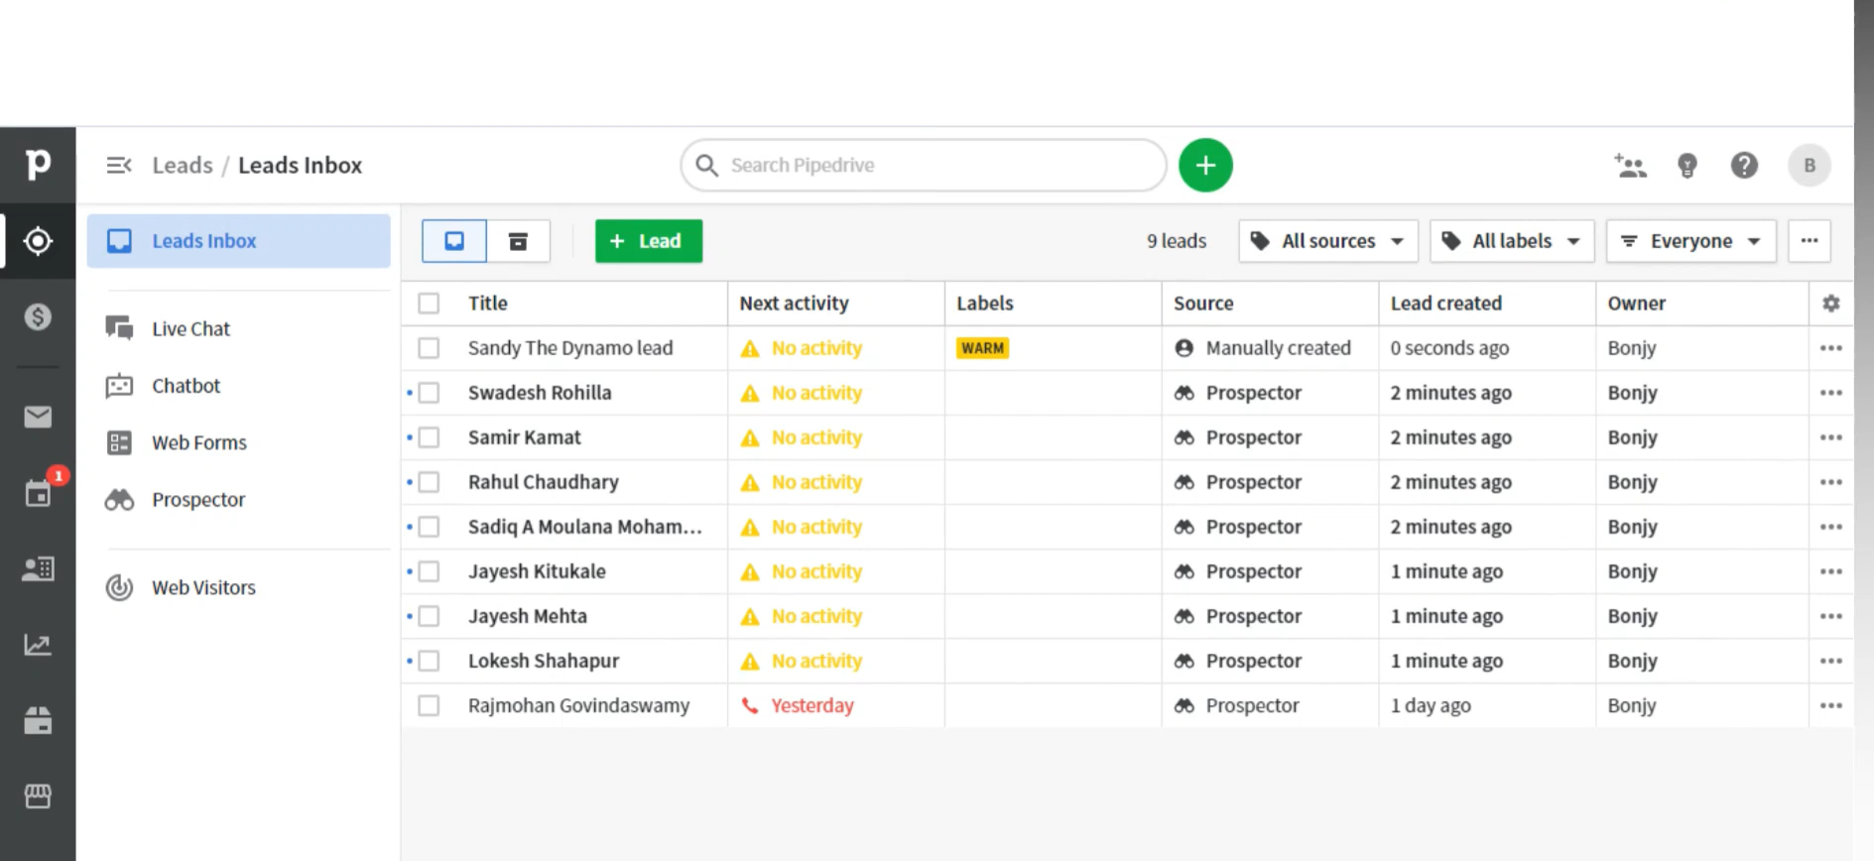Open more options for Rahul Chaudhary
The height and width of the screenshot is (861, 1874).
[1830, 482]
